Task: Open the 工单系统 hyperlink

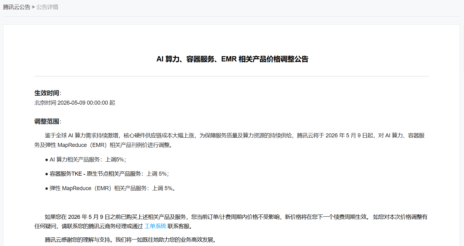Action: 155,226
